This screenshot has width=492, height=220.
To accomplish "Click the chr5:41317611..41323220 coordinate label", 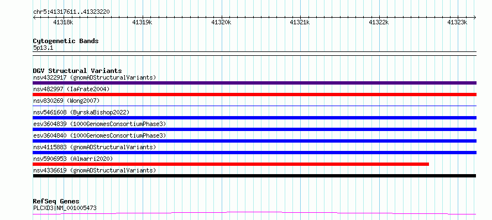I will coord(71,12).
